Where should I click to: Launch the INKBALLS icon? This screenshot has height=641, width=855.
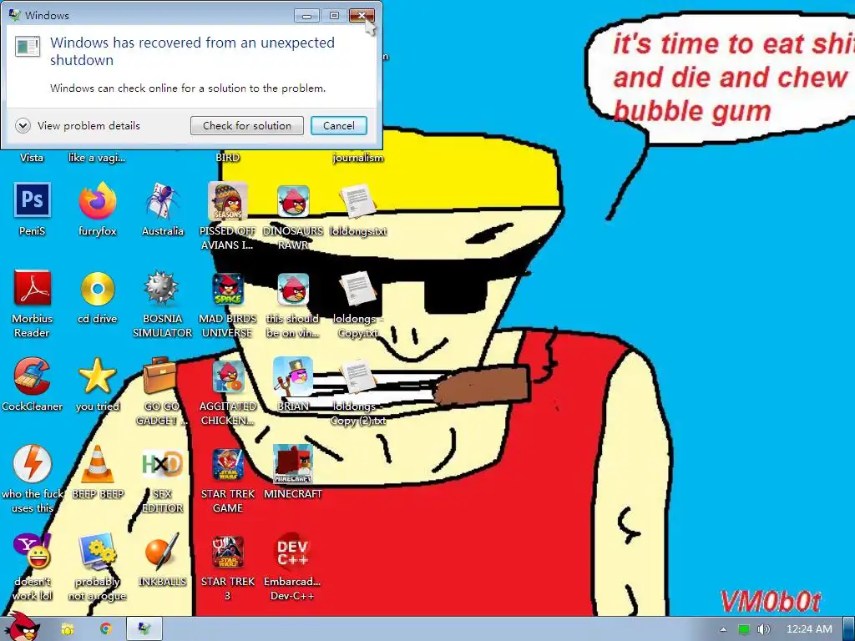163,552
